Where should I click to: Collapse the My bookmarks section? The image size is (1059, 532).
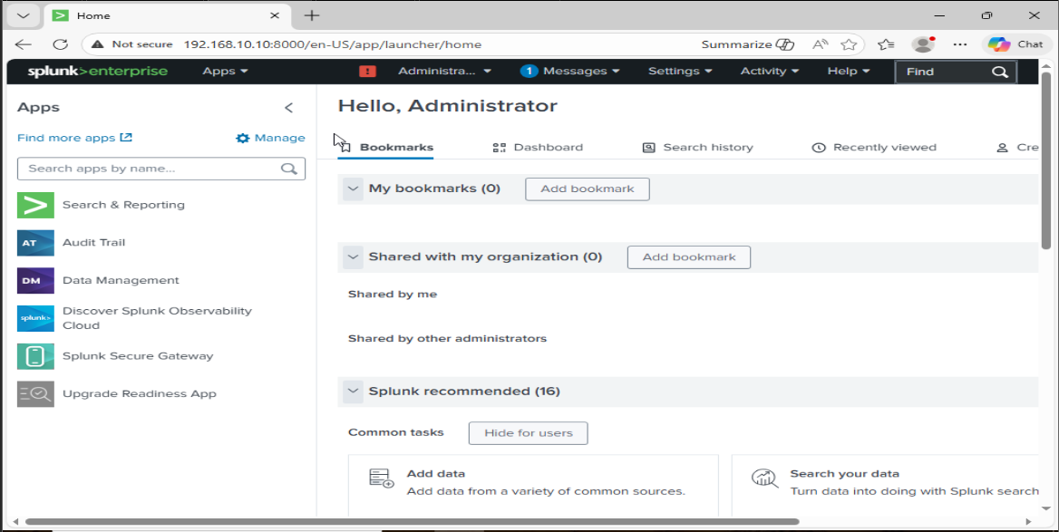tap(353, 189)
